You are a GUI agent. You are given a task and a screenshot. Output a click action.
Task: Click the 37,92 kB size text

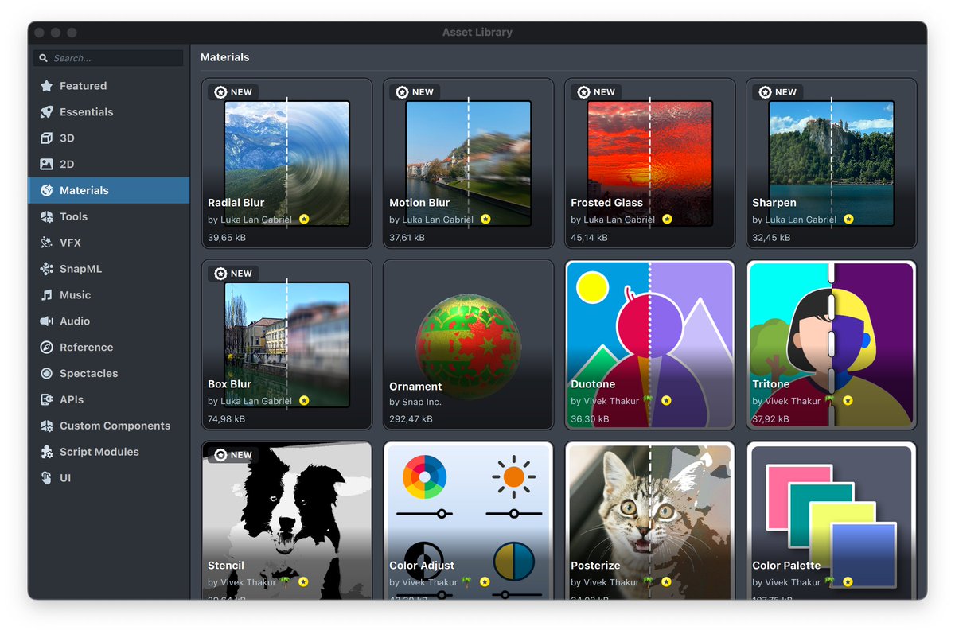click(x=770, y=418)
